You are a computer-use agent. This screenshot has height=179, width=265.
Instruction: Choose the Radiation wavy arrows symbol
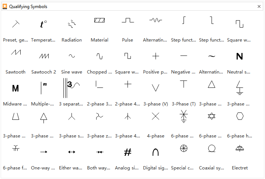click(x=72, y=24)
